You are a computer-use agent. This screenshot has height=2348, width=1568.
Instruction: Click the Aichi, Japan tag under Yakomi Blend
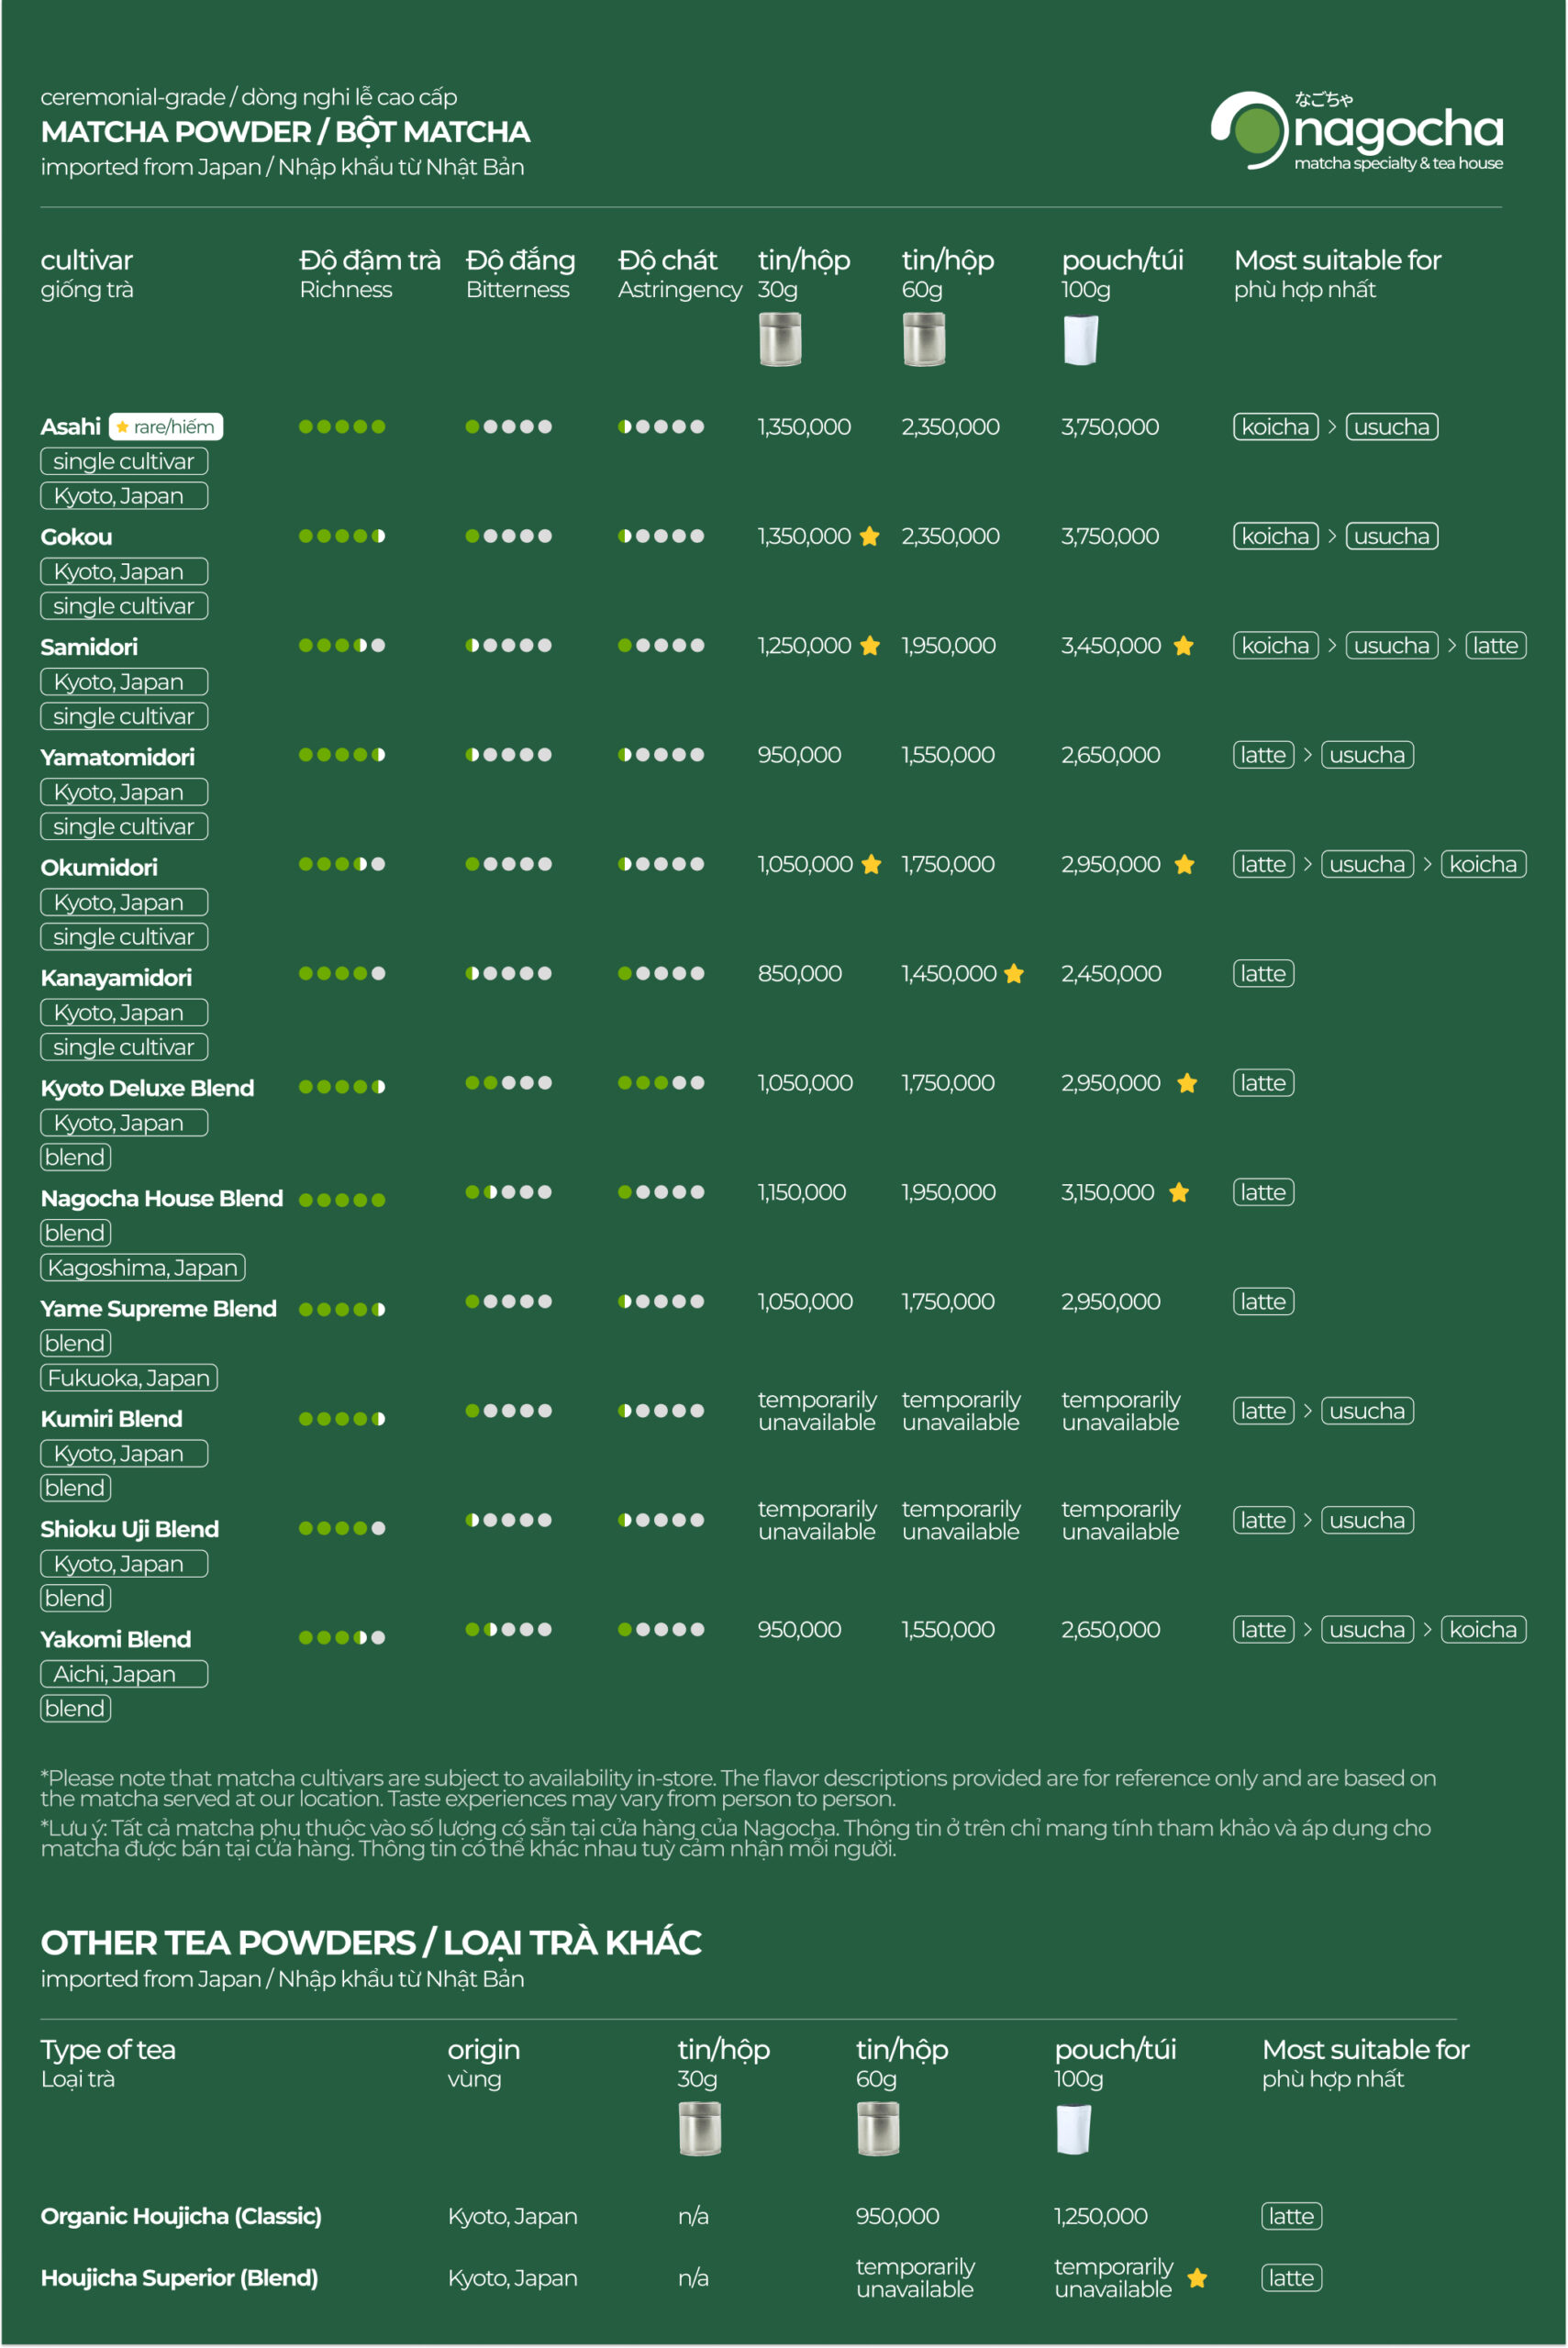(x=124, y=1673)
